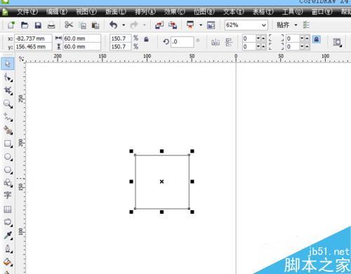Click the rotation angle field
The image size is (351, 274).
point(183,42)
